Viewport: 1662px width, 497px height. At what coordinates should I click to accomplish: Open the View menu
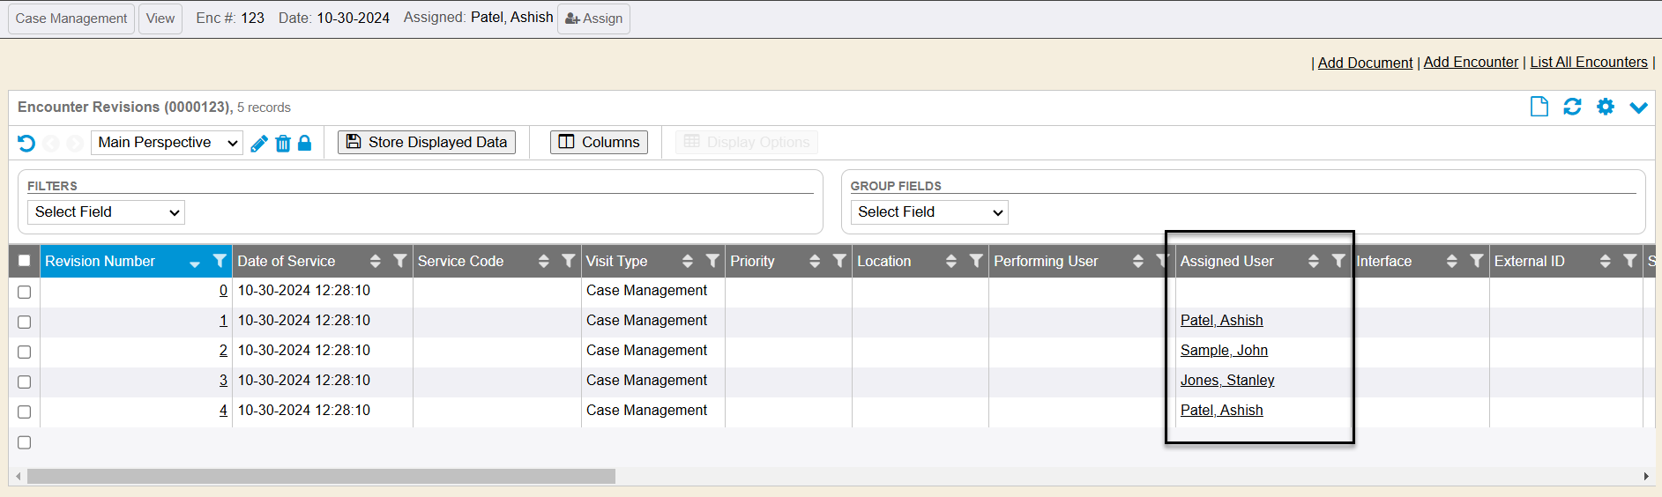pyautogui.click(x=160, y=19)
